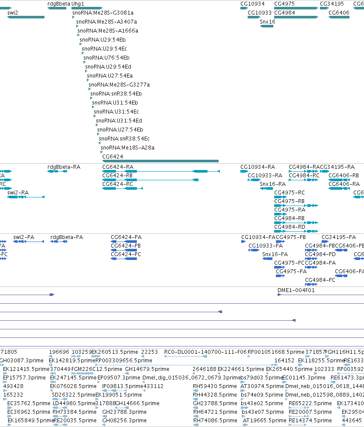Viewport: 364px width, 427px height.
Task: Click the CG4975 gene label
Action: point(284,4)
